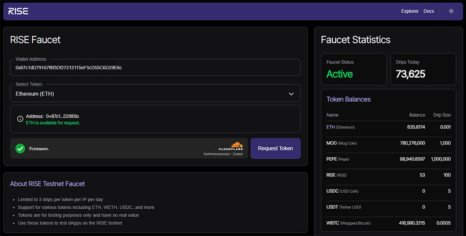Open the Ethereum (ETH) token selector
The width and height of the screenshot is (466, 236).
click(x=156, y=94)
